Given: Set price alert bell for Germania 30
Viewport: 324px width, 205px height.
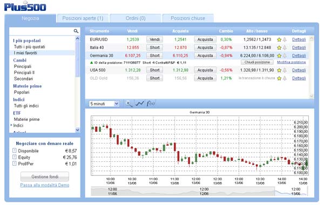Looking at the screenshot, I should coord(285,56).
